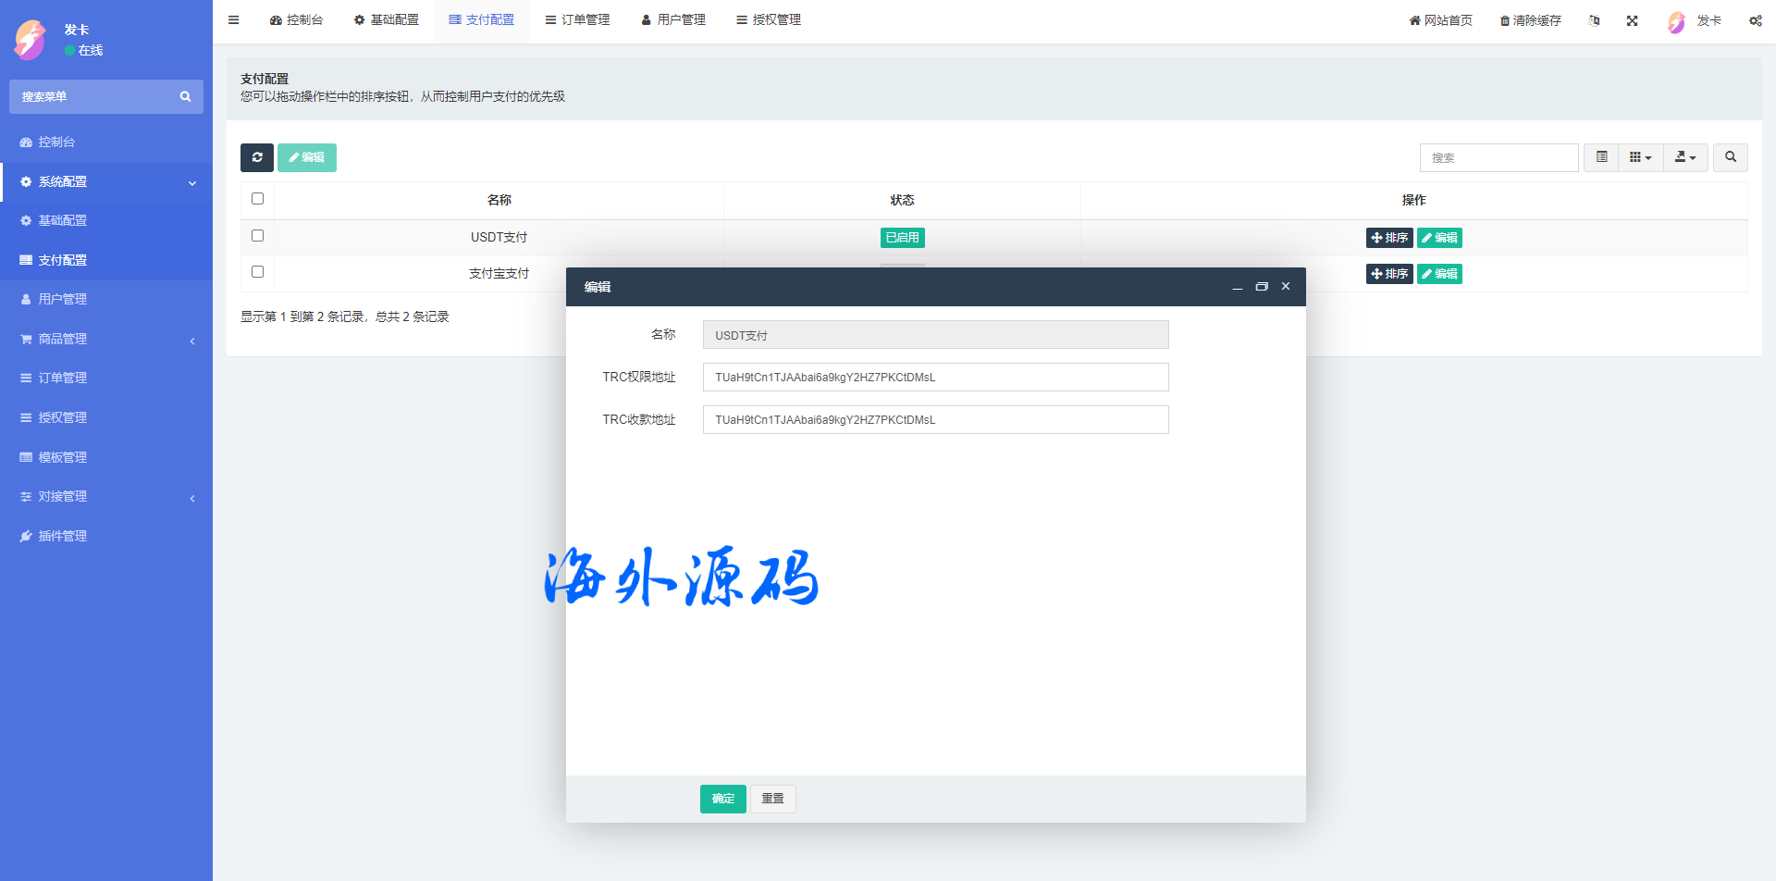Toggle the select-all checkbox in table header

[257, 199]
